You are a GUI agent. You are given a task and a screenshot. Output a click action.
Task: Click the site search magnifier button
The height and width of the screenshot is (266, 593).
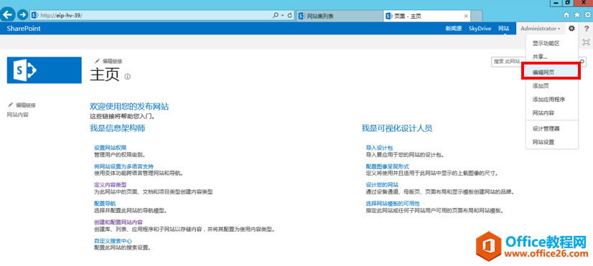pos(582,61)
